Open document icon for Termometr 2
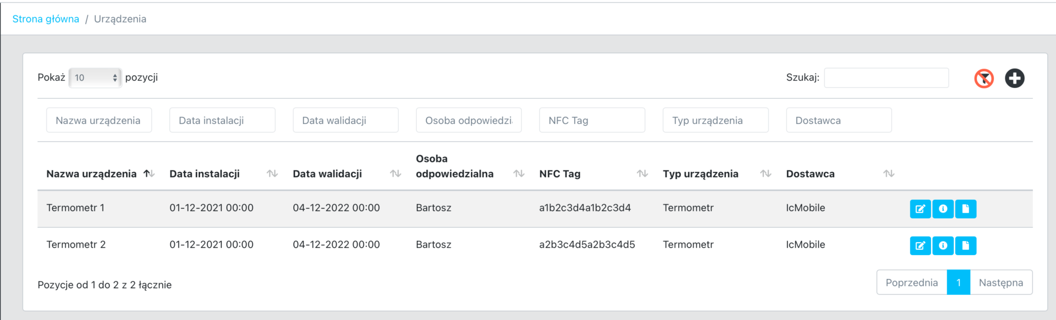Image resolution: width=1056 pixels, height=320 pixels. click(x=965, y=245)
